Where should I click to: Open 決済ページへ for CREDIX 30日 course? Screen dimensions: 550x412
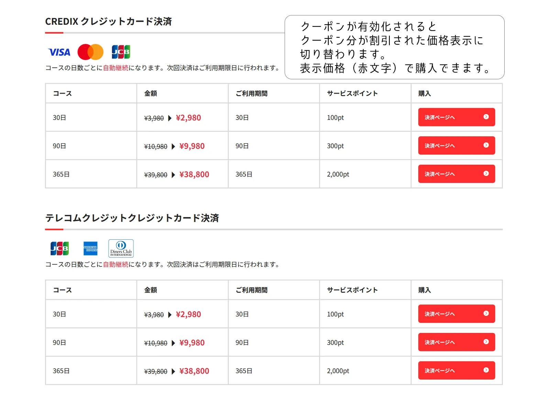point(456,117)
